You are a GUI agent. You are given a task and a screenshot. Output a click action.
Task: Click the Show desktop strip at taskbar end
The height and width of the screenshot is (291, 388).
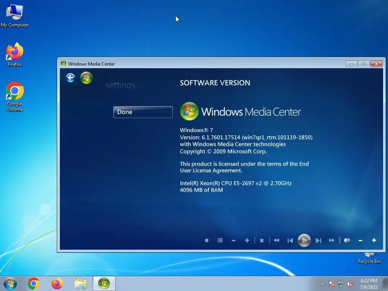(x=385, y=283)
